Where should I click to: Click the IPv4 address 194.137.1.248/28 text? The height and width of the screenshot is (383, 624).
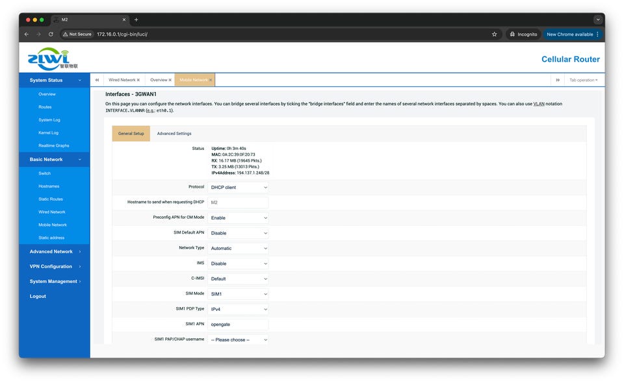click(x=240, y=173)
